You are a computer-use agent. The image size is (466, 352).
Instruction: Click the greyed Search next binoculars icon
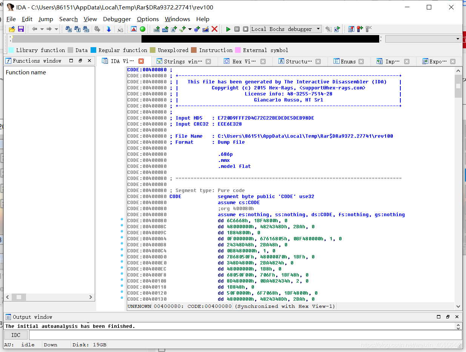coord(97,29)
